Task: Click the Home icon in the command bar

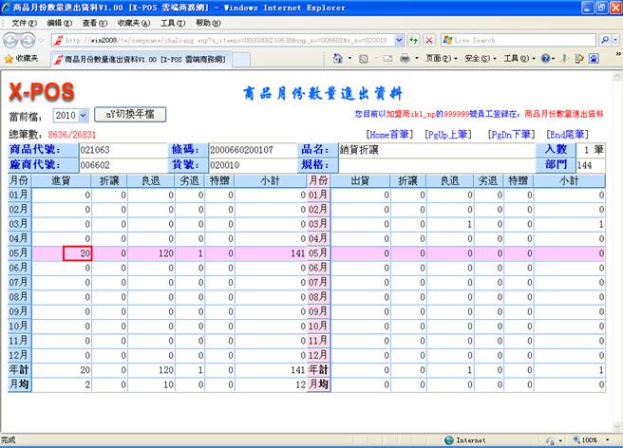Action: (x=339, y=59)
